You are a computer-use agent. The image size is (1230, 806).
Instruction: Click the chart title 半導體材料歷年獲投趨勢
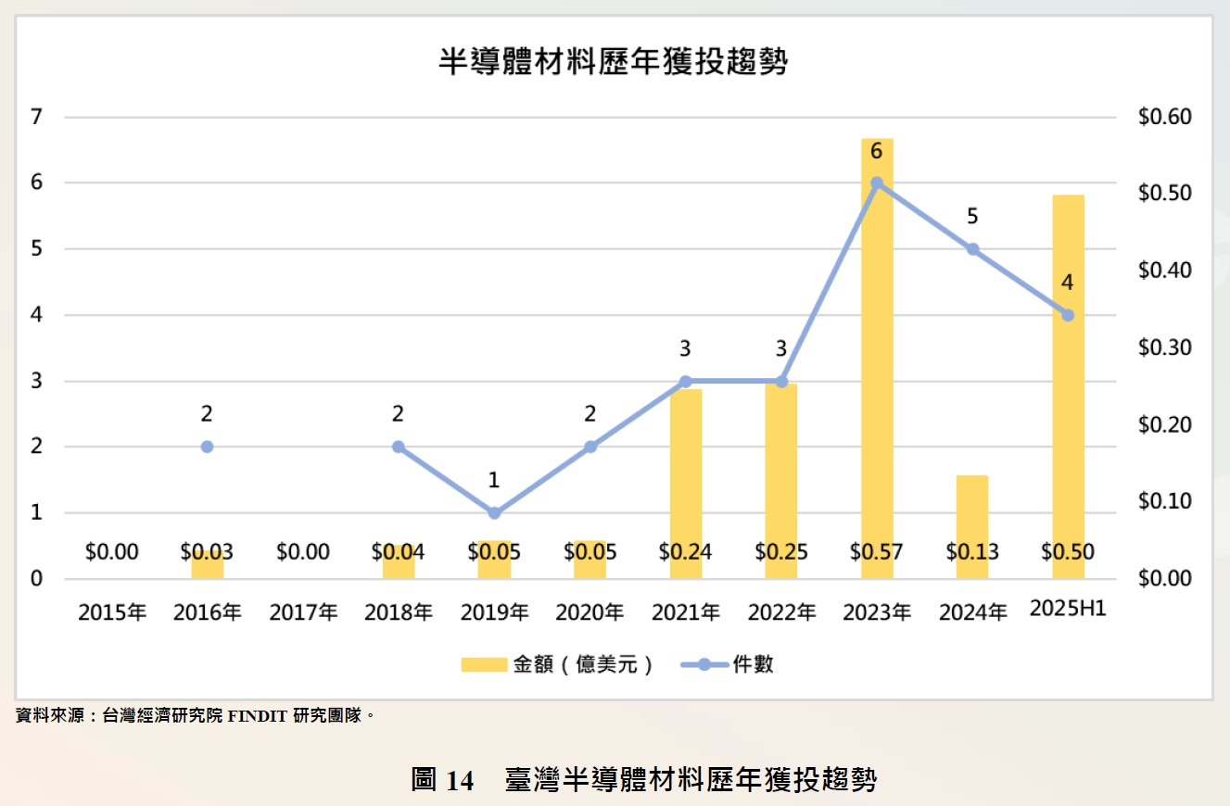coord(614,61)
